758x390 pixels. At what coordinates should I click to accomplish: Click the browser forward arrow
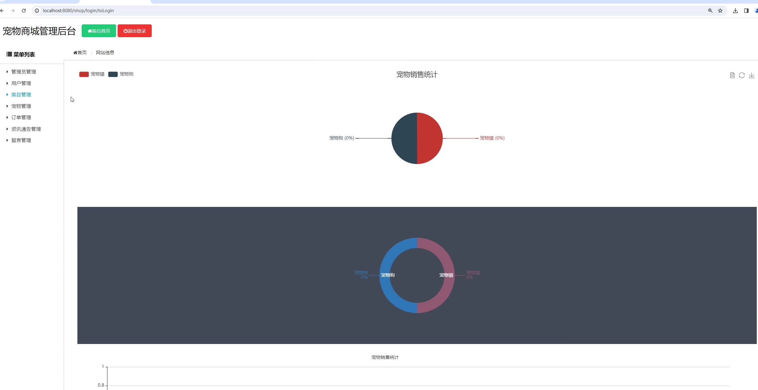pyautogui.click(x=13, y=11)
